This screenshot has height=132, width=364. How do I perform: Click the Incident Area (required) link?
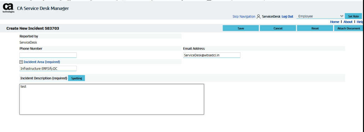click(x=42, y=62)
